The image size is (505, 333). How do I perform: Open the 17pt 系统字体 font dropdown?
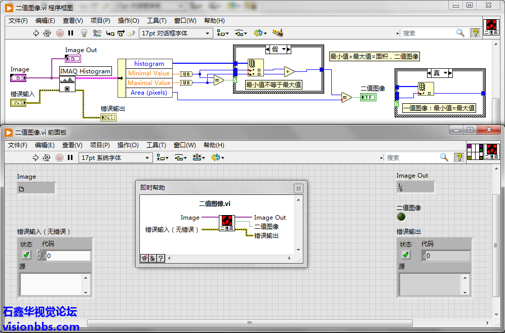click(x=115, y=158)
